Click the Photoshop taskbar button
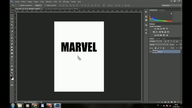The image size is (192, 108). point(57,106)
